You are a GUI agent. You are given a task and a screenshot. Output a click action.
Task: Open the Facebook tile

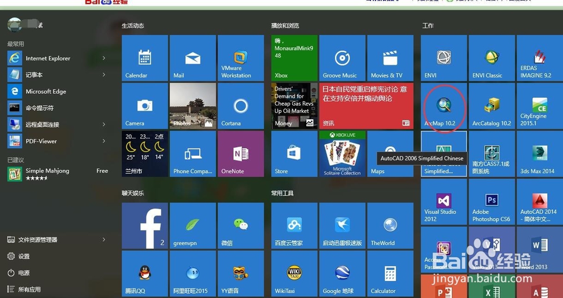point(145,226)
